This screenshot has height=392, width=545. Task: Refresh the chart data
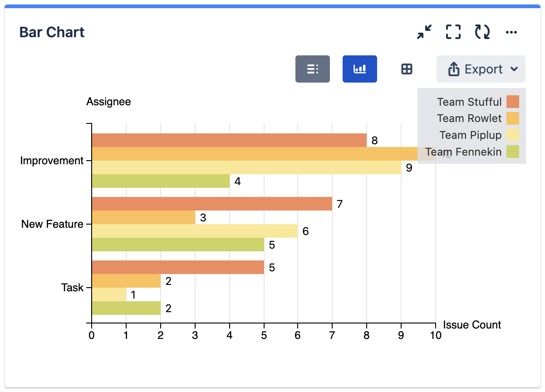coord(482,32)
